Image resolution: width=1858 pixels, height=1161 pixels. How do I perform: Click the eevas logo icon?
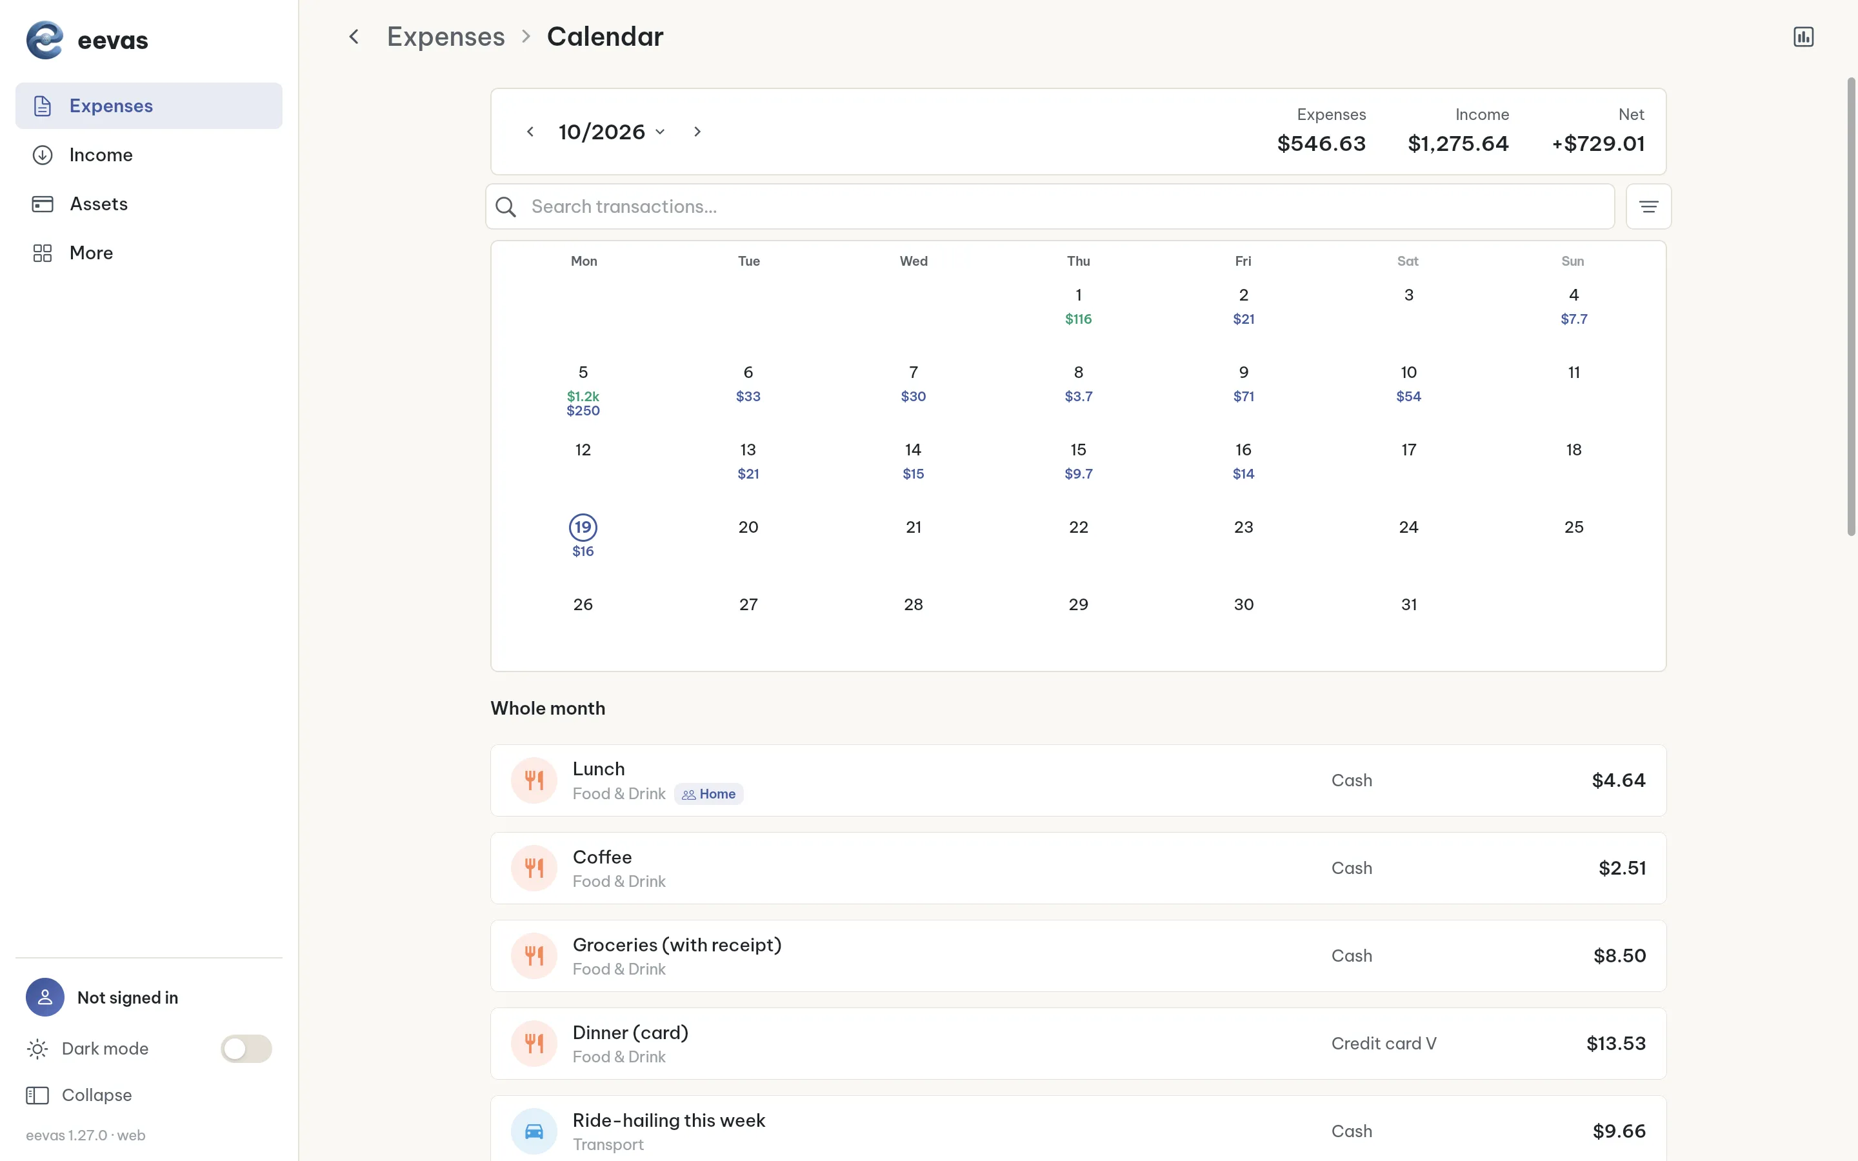(x=45, y=40)
